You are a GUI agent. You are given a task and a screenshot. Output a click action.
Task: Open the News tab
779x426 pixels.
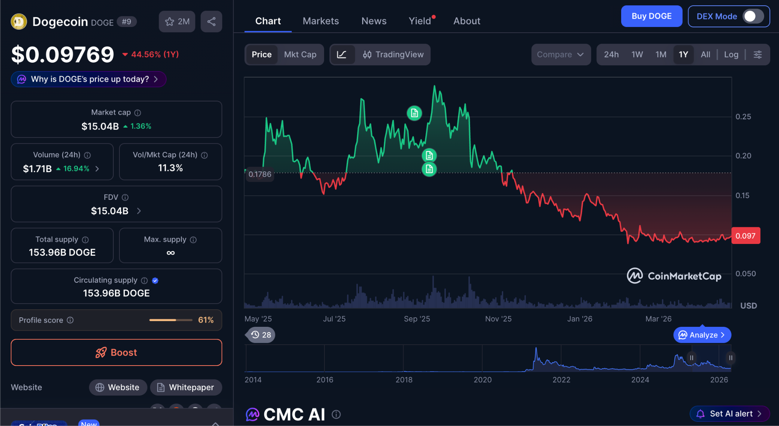[374, 21]
